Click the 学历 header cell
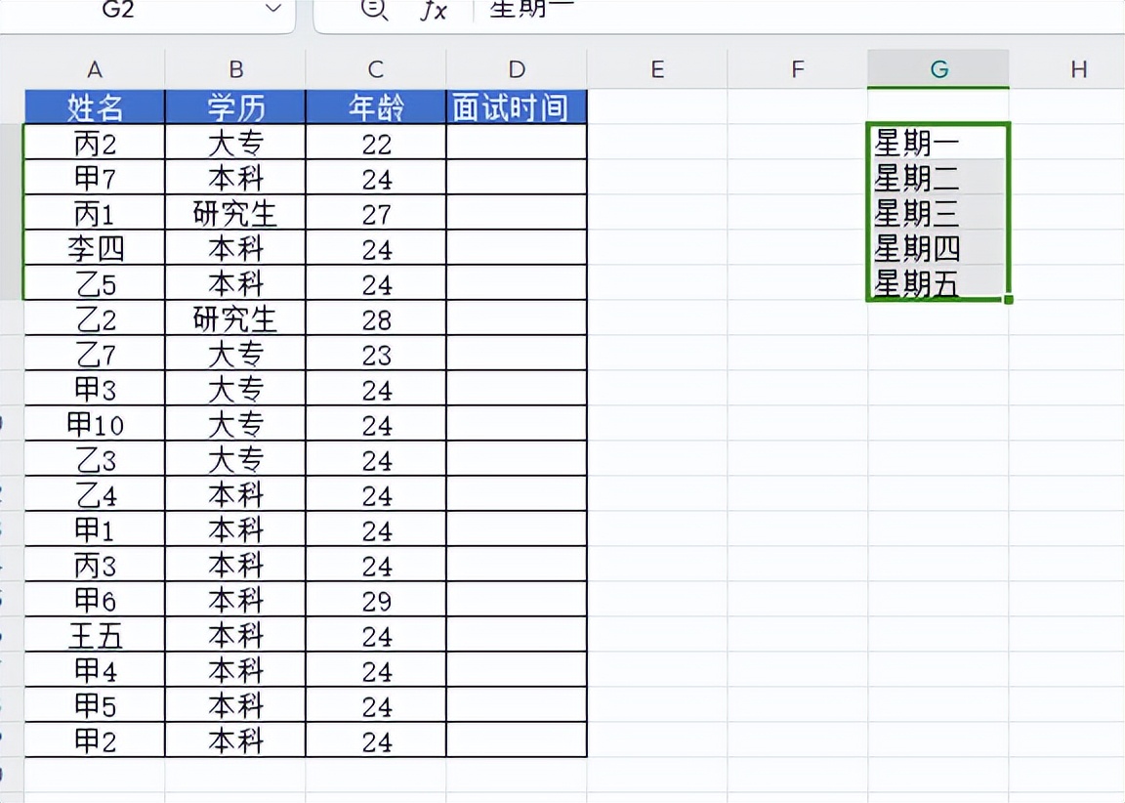1125x803 pixels. point(235,106)
